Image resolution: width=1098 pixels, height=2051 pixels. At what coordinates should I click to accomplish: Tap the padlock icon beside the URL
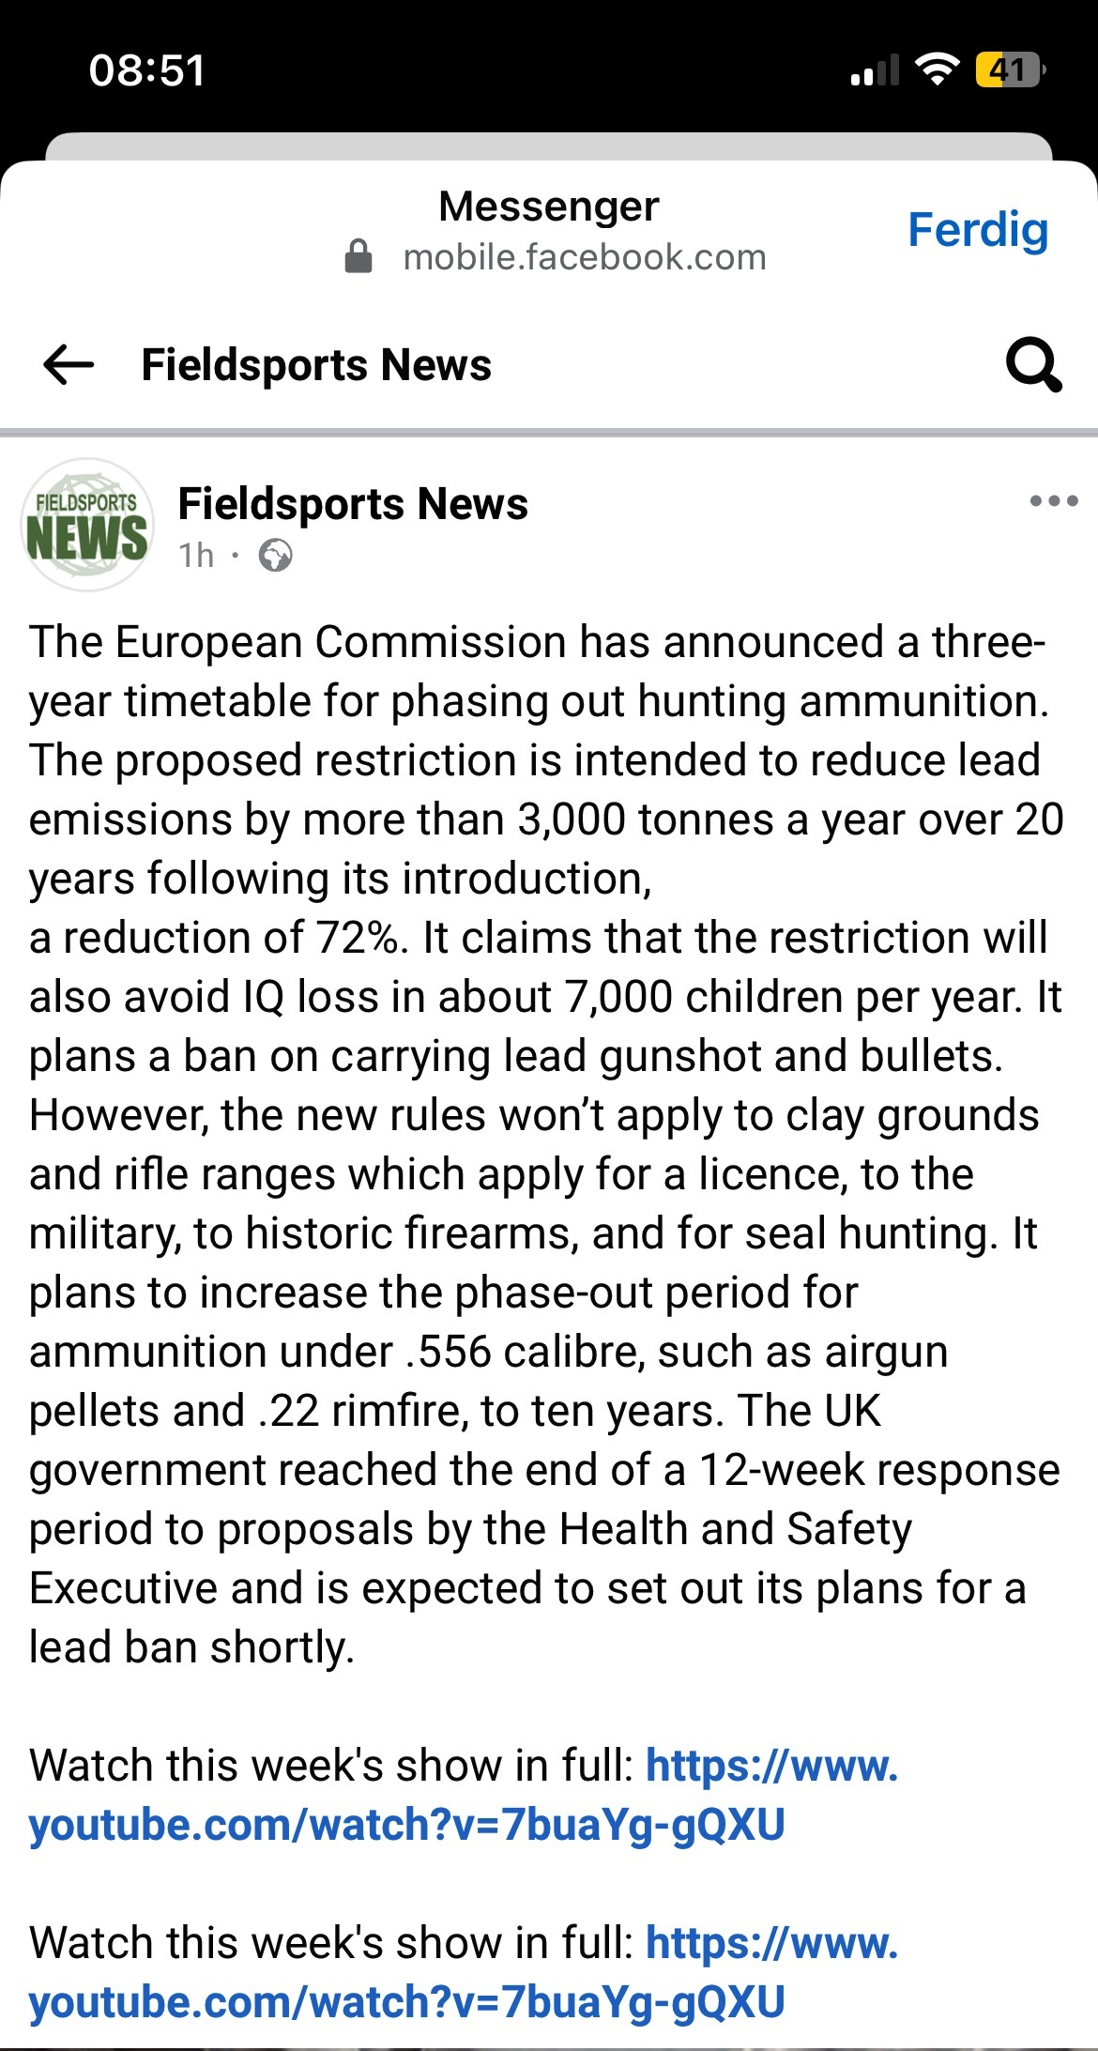358,256
